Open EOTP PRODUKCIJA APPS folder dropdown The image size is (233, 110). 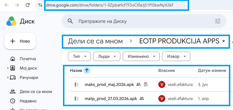click(182, 41)
